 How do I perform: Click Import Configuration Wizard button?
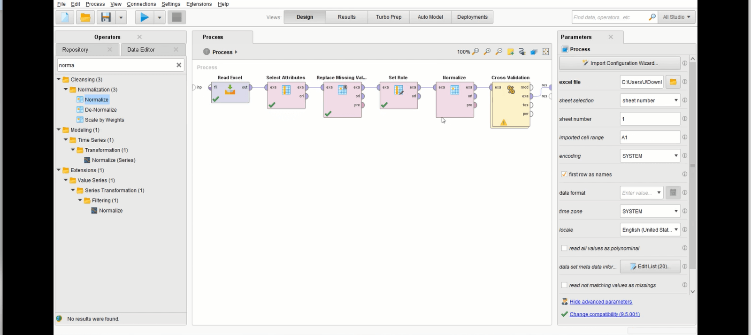620,63
